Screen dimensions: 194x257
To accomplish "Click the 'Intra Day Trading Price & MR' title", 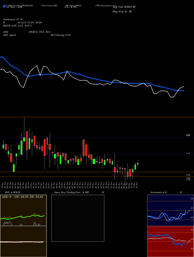I will (71, 192).
